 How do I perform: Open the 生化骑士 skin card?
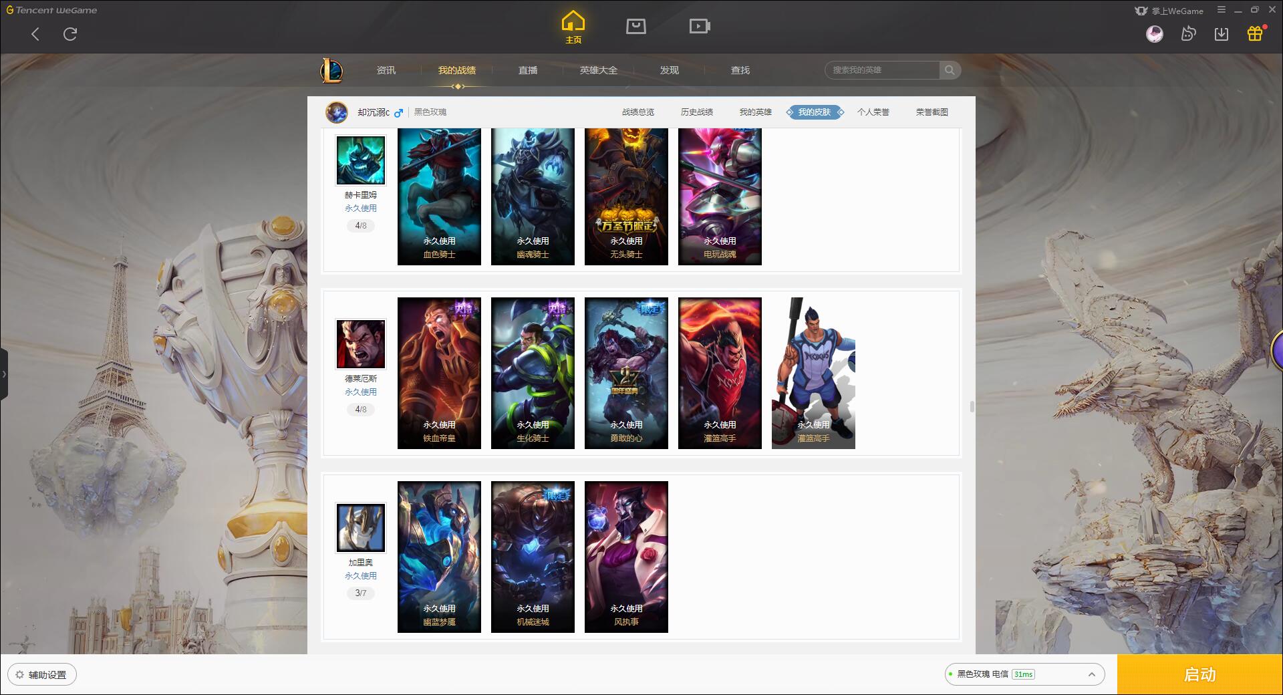coord(533,373)
